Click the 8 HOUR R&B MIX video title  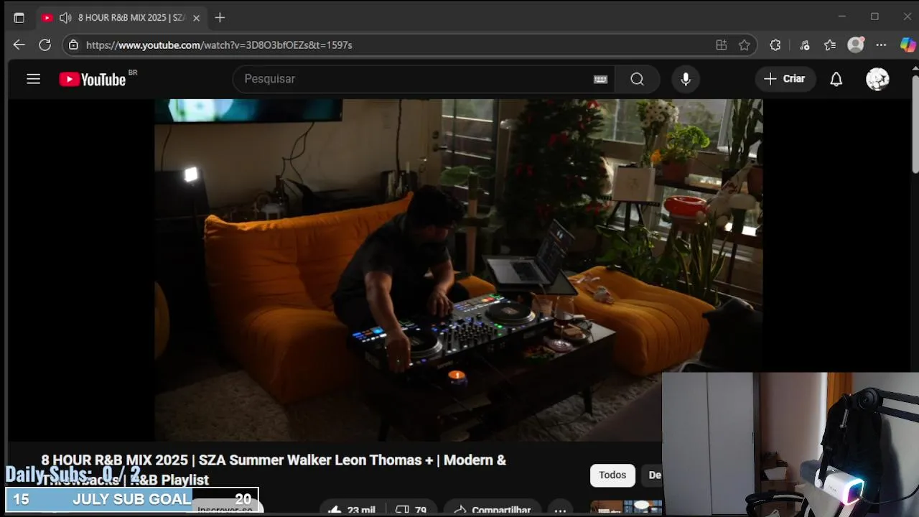pos(274,470)
